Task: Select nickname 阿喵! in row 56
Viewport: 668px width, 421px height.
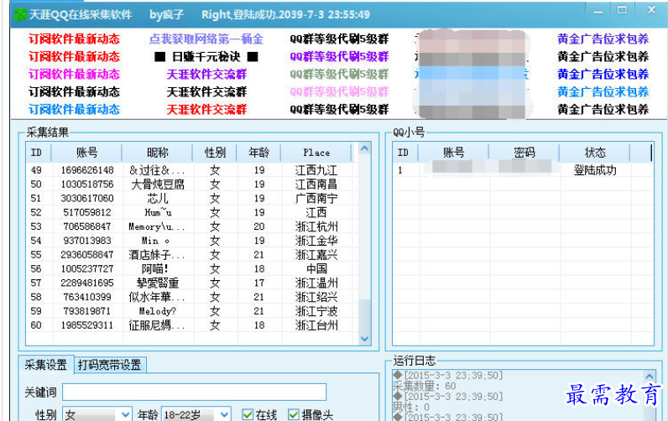Action: click(x=155, y=268)
